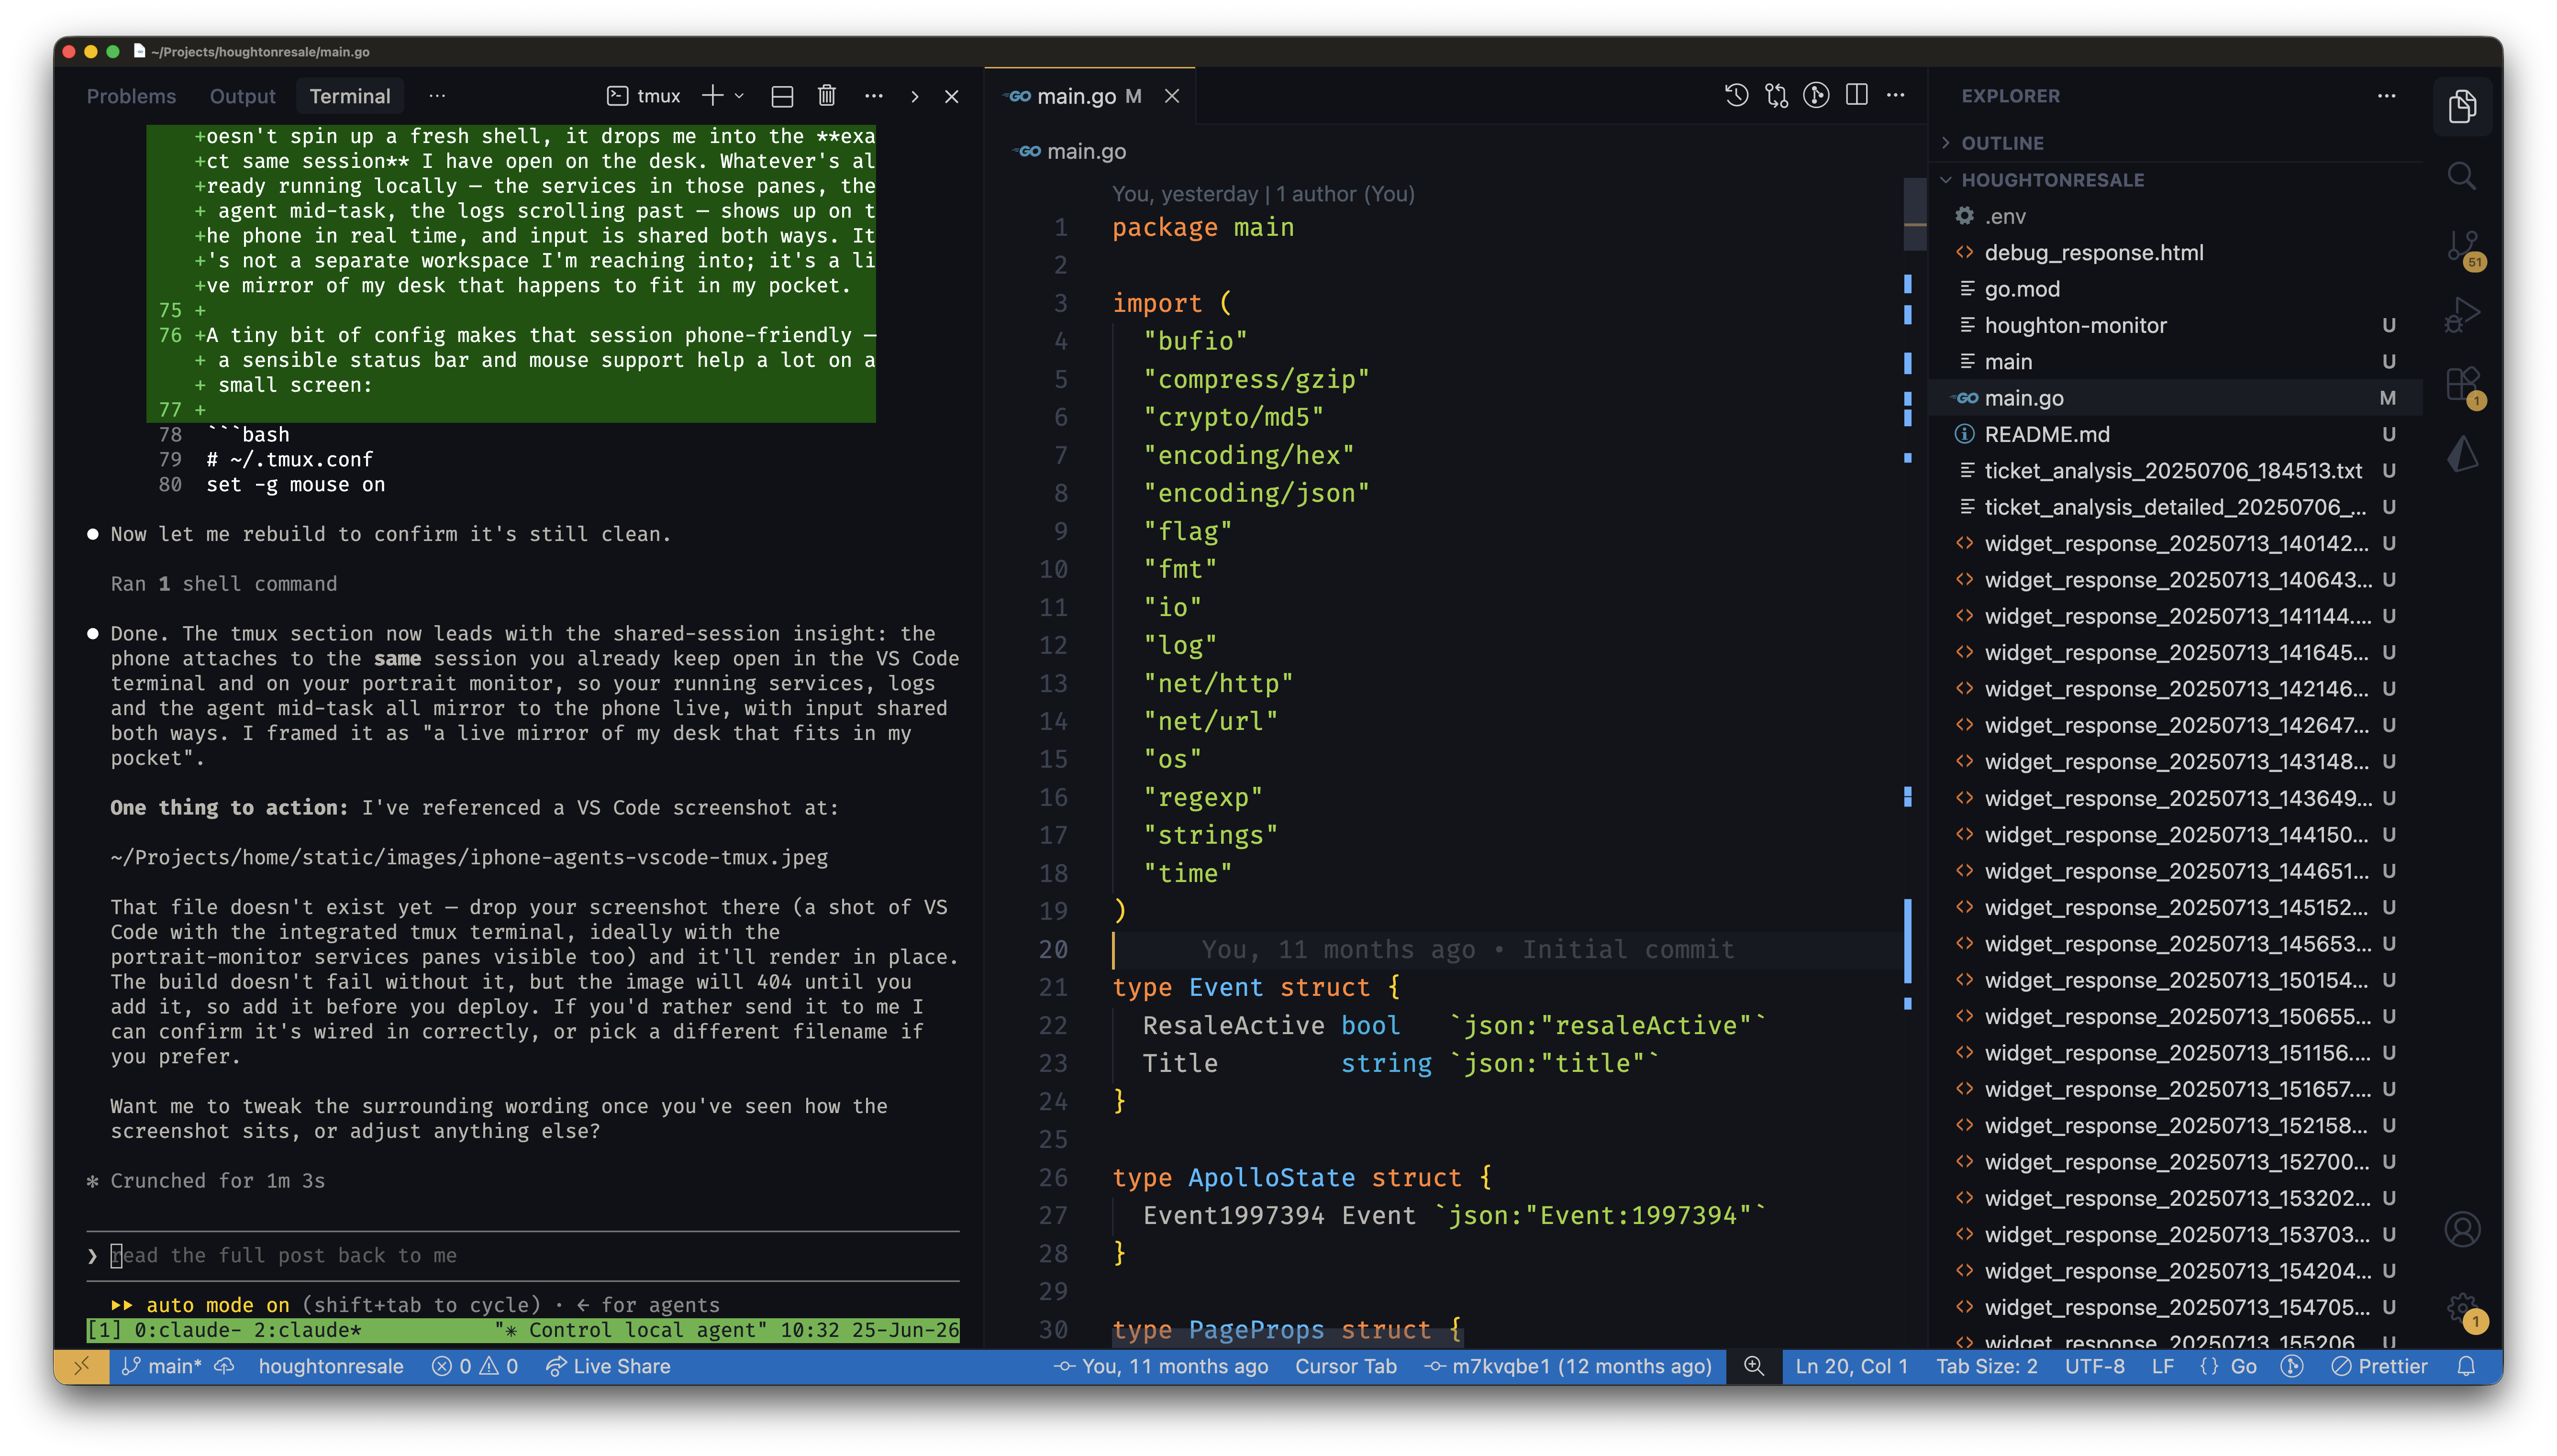Select Go language mode in status bar
Screen dimensions: 2557x1456
coord(2243,1366)
